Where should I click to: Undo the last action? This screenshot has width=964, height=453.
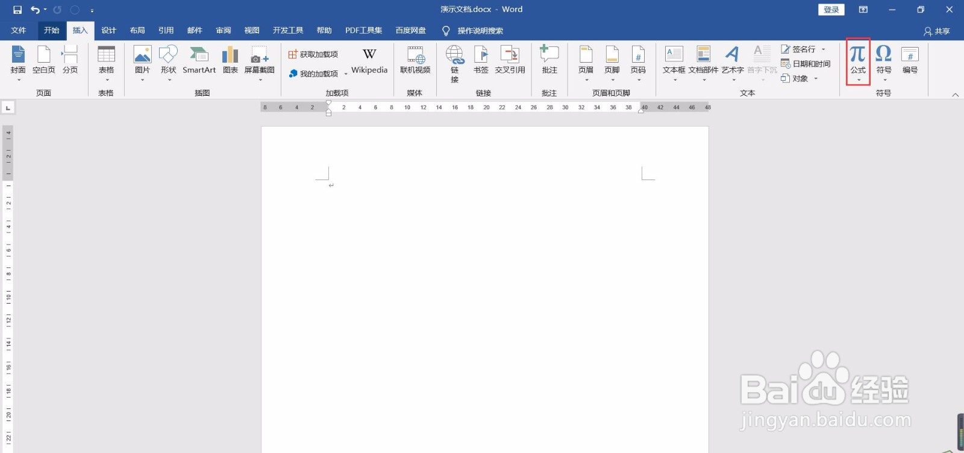coord(35,10)
